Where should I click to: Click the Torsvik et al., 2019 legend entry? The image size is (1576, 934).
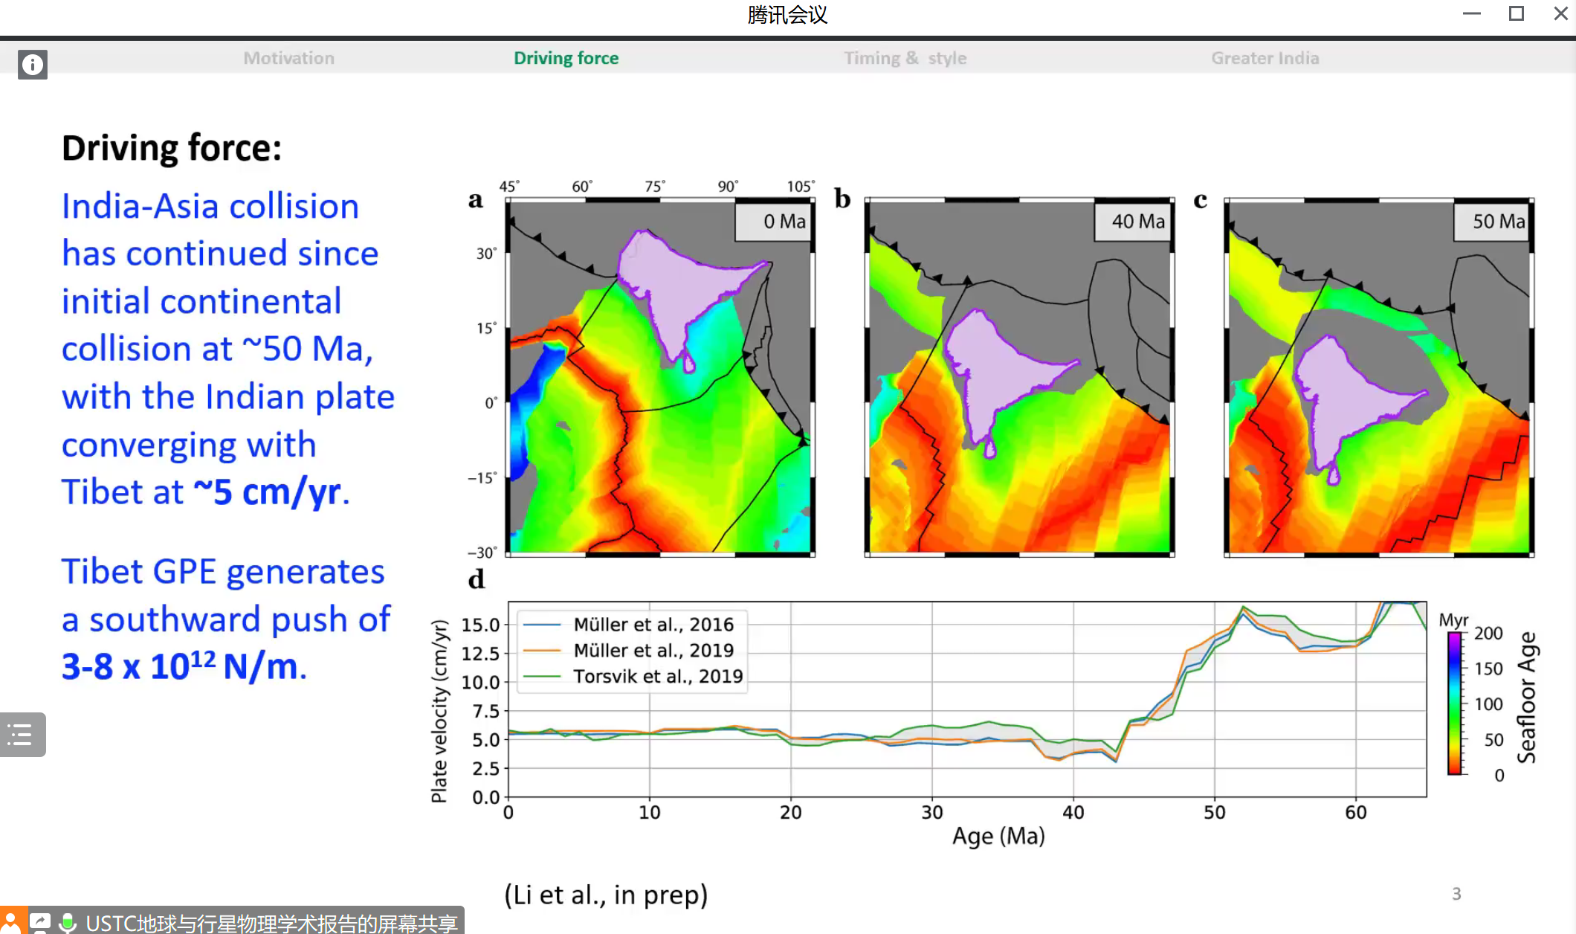pyautogui.click(x=633, y=676)
